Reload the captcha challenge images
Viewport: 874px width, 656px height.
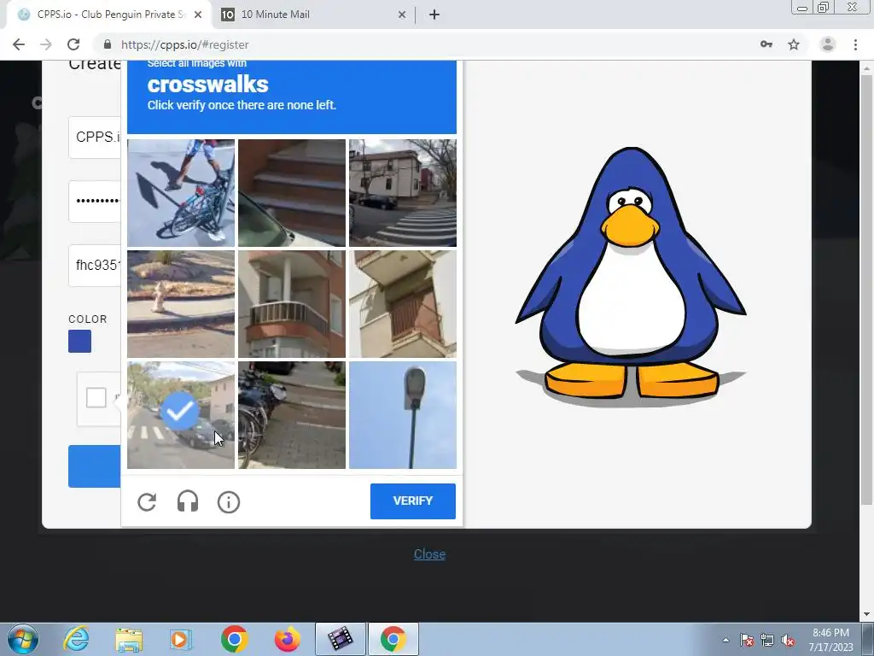coord(147,501)
